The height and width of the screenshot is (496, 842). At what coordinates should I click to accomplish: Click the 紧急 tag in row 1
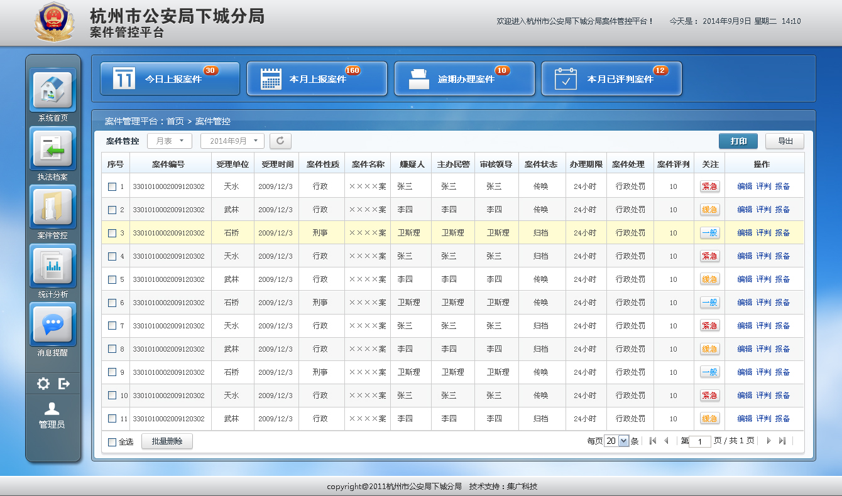[710, 186]
